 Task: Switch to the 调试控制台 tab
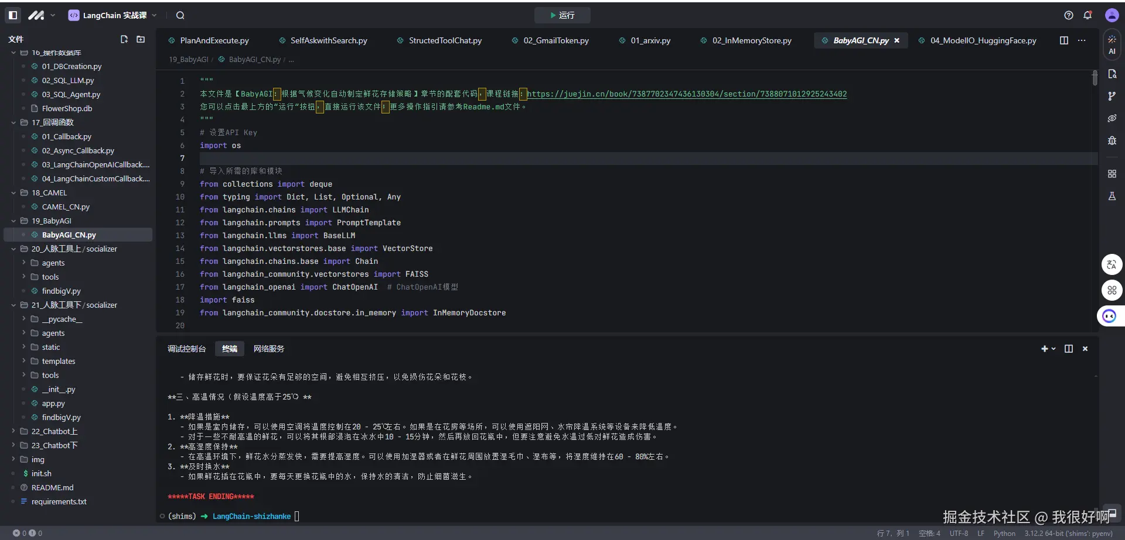tap(186, 349)
